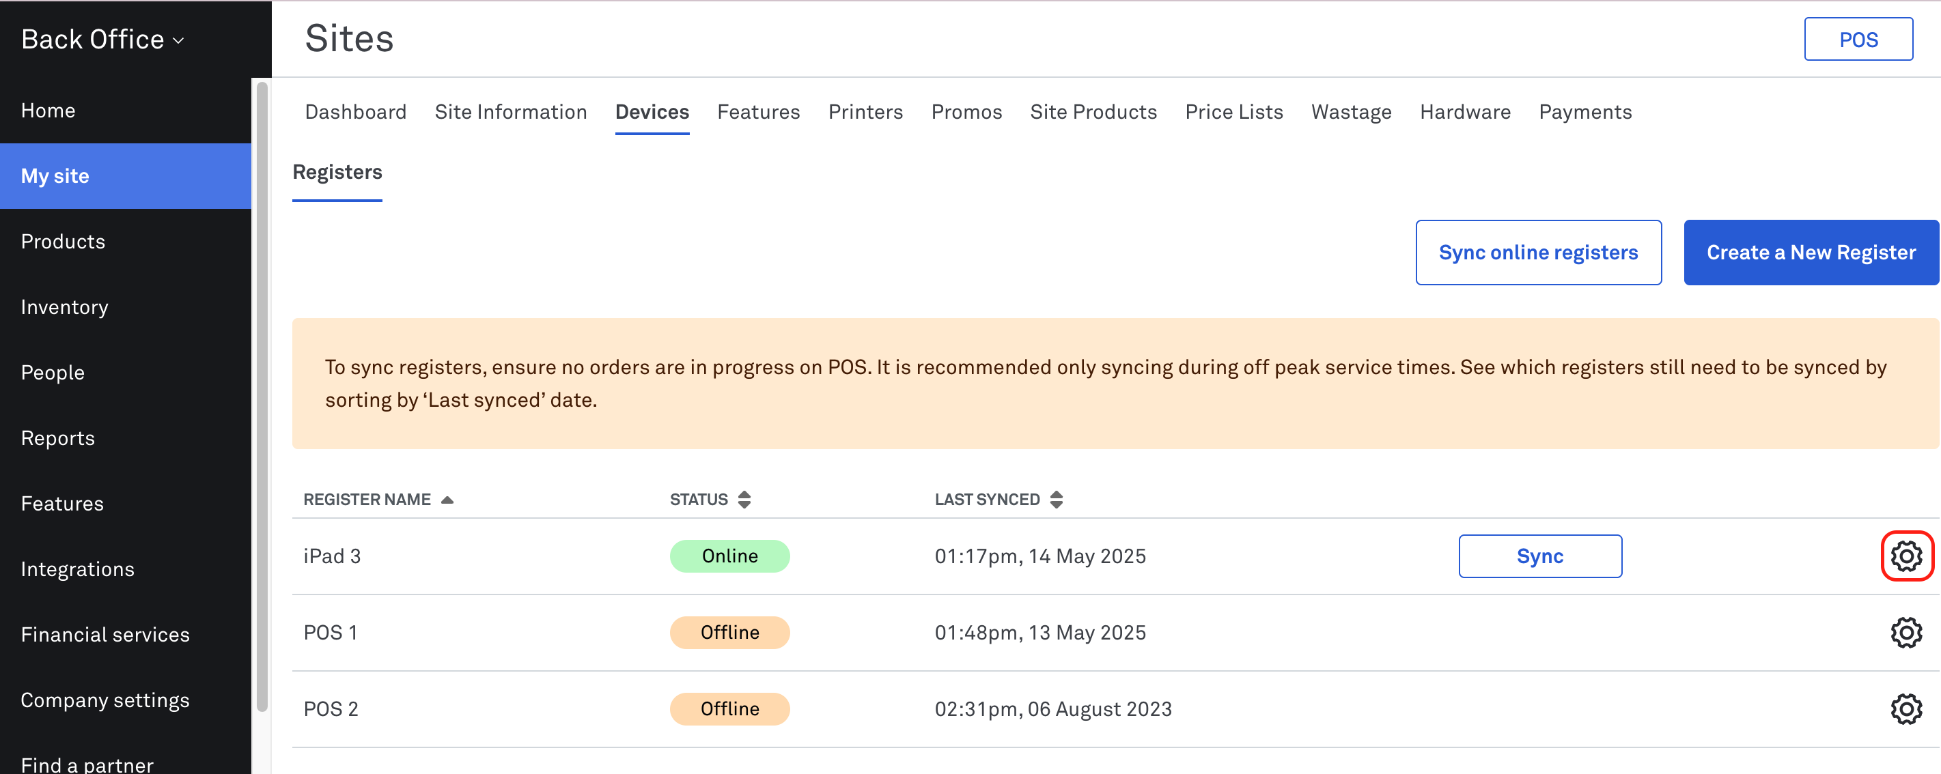Click Sync online registers button

point(1538,253)
